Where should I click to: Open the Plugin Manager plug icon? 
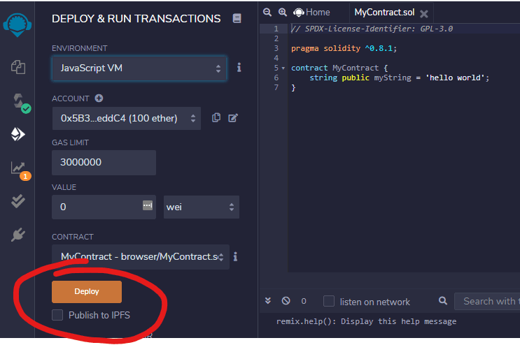[x=18, y=235]
